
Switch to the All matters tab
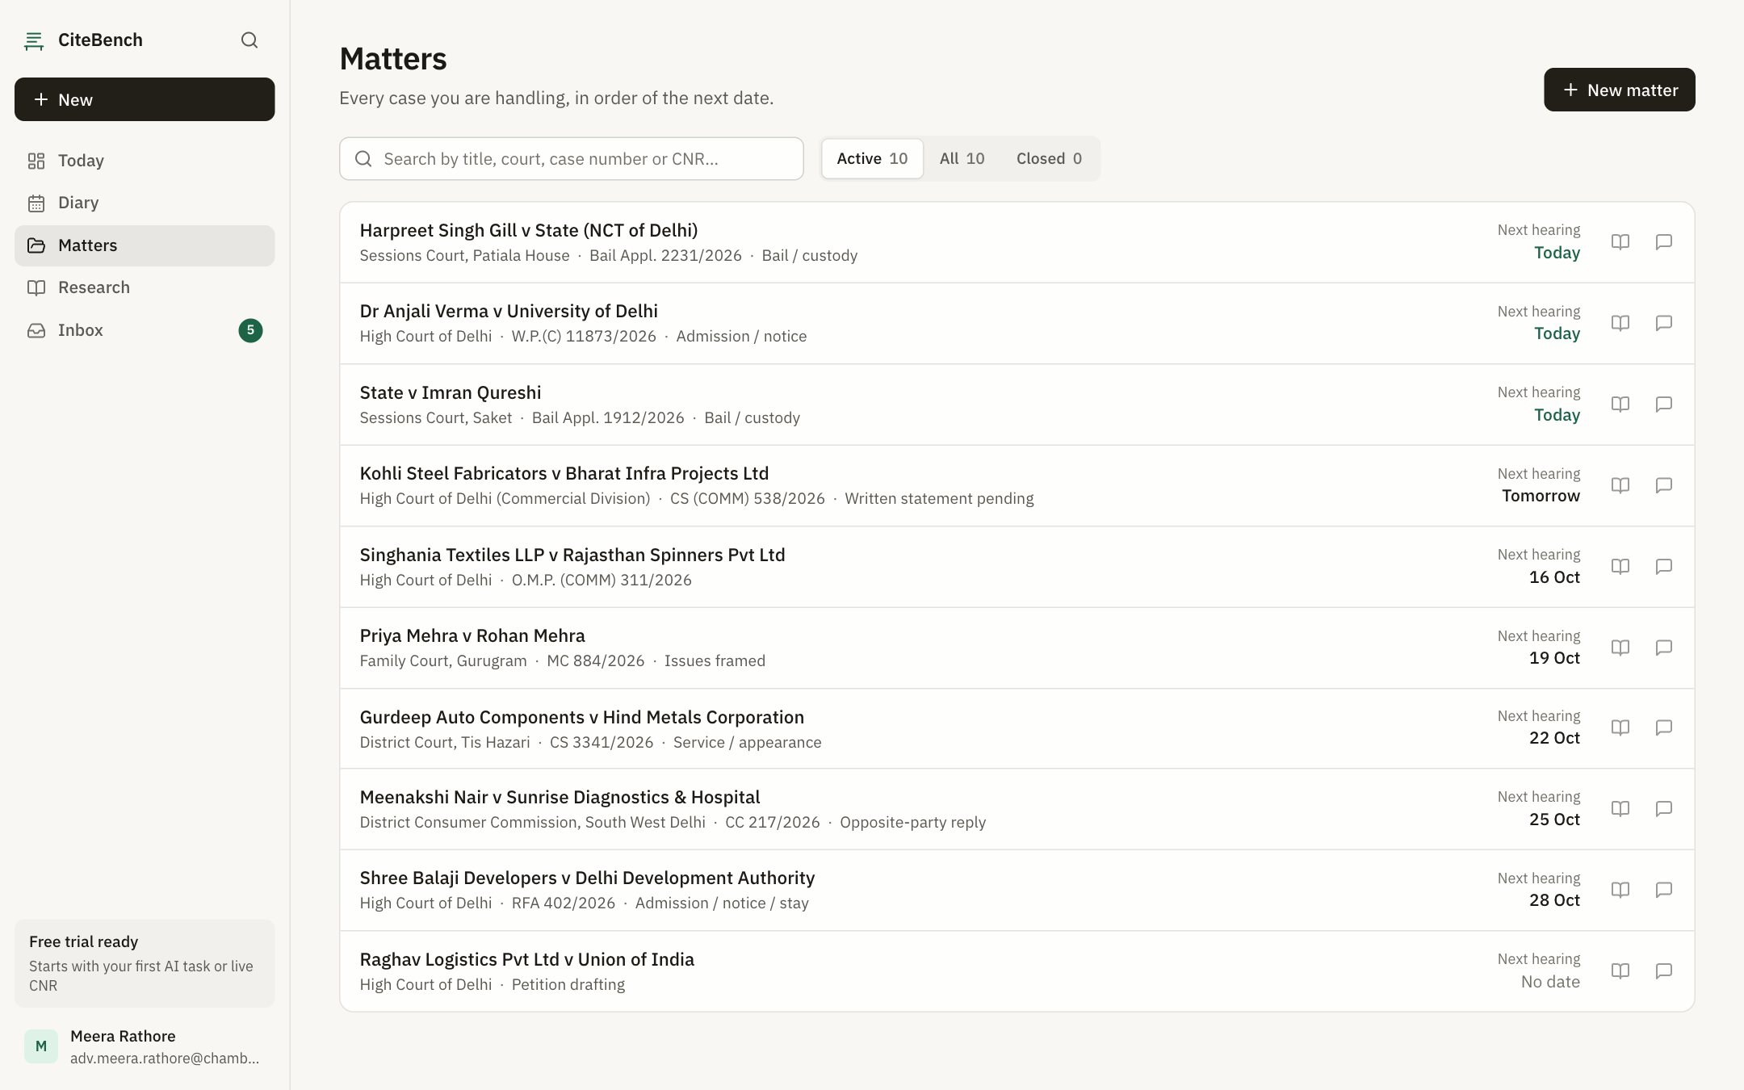pos(962,159)
